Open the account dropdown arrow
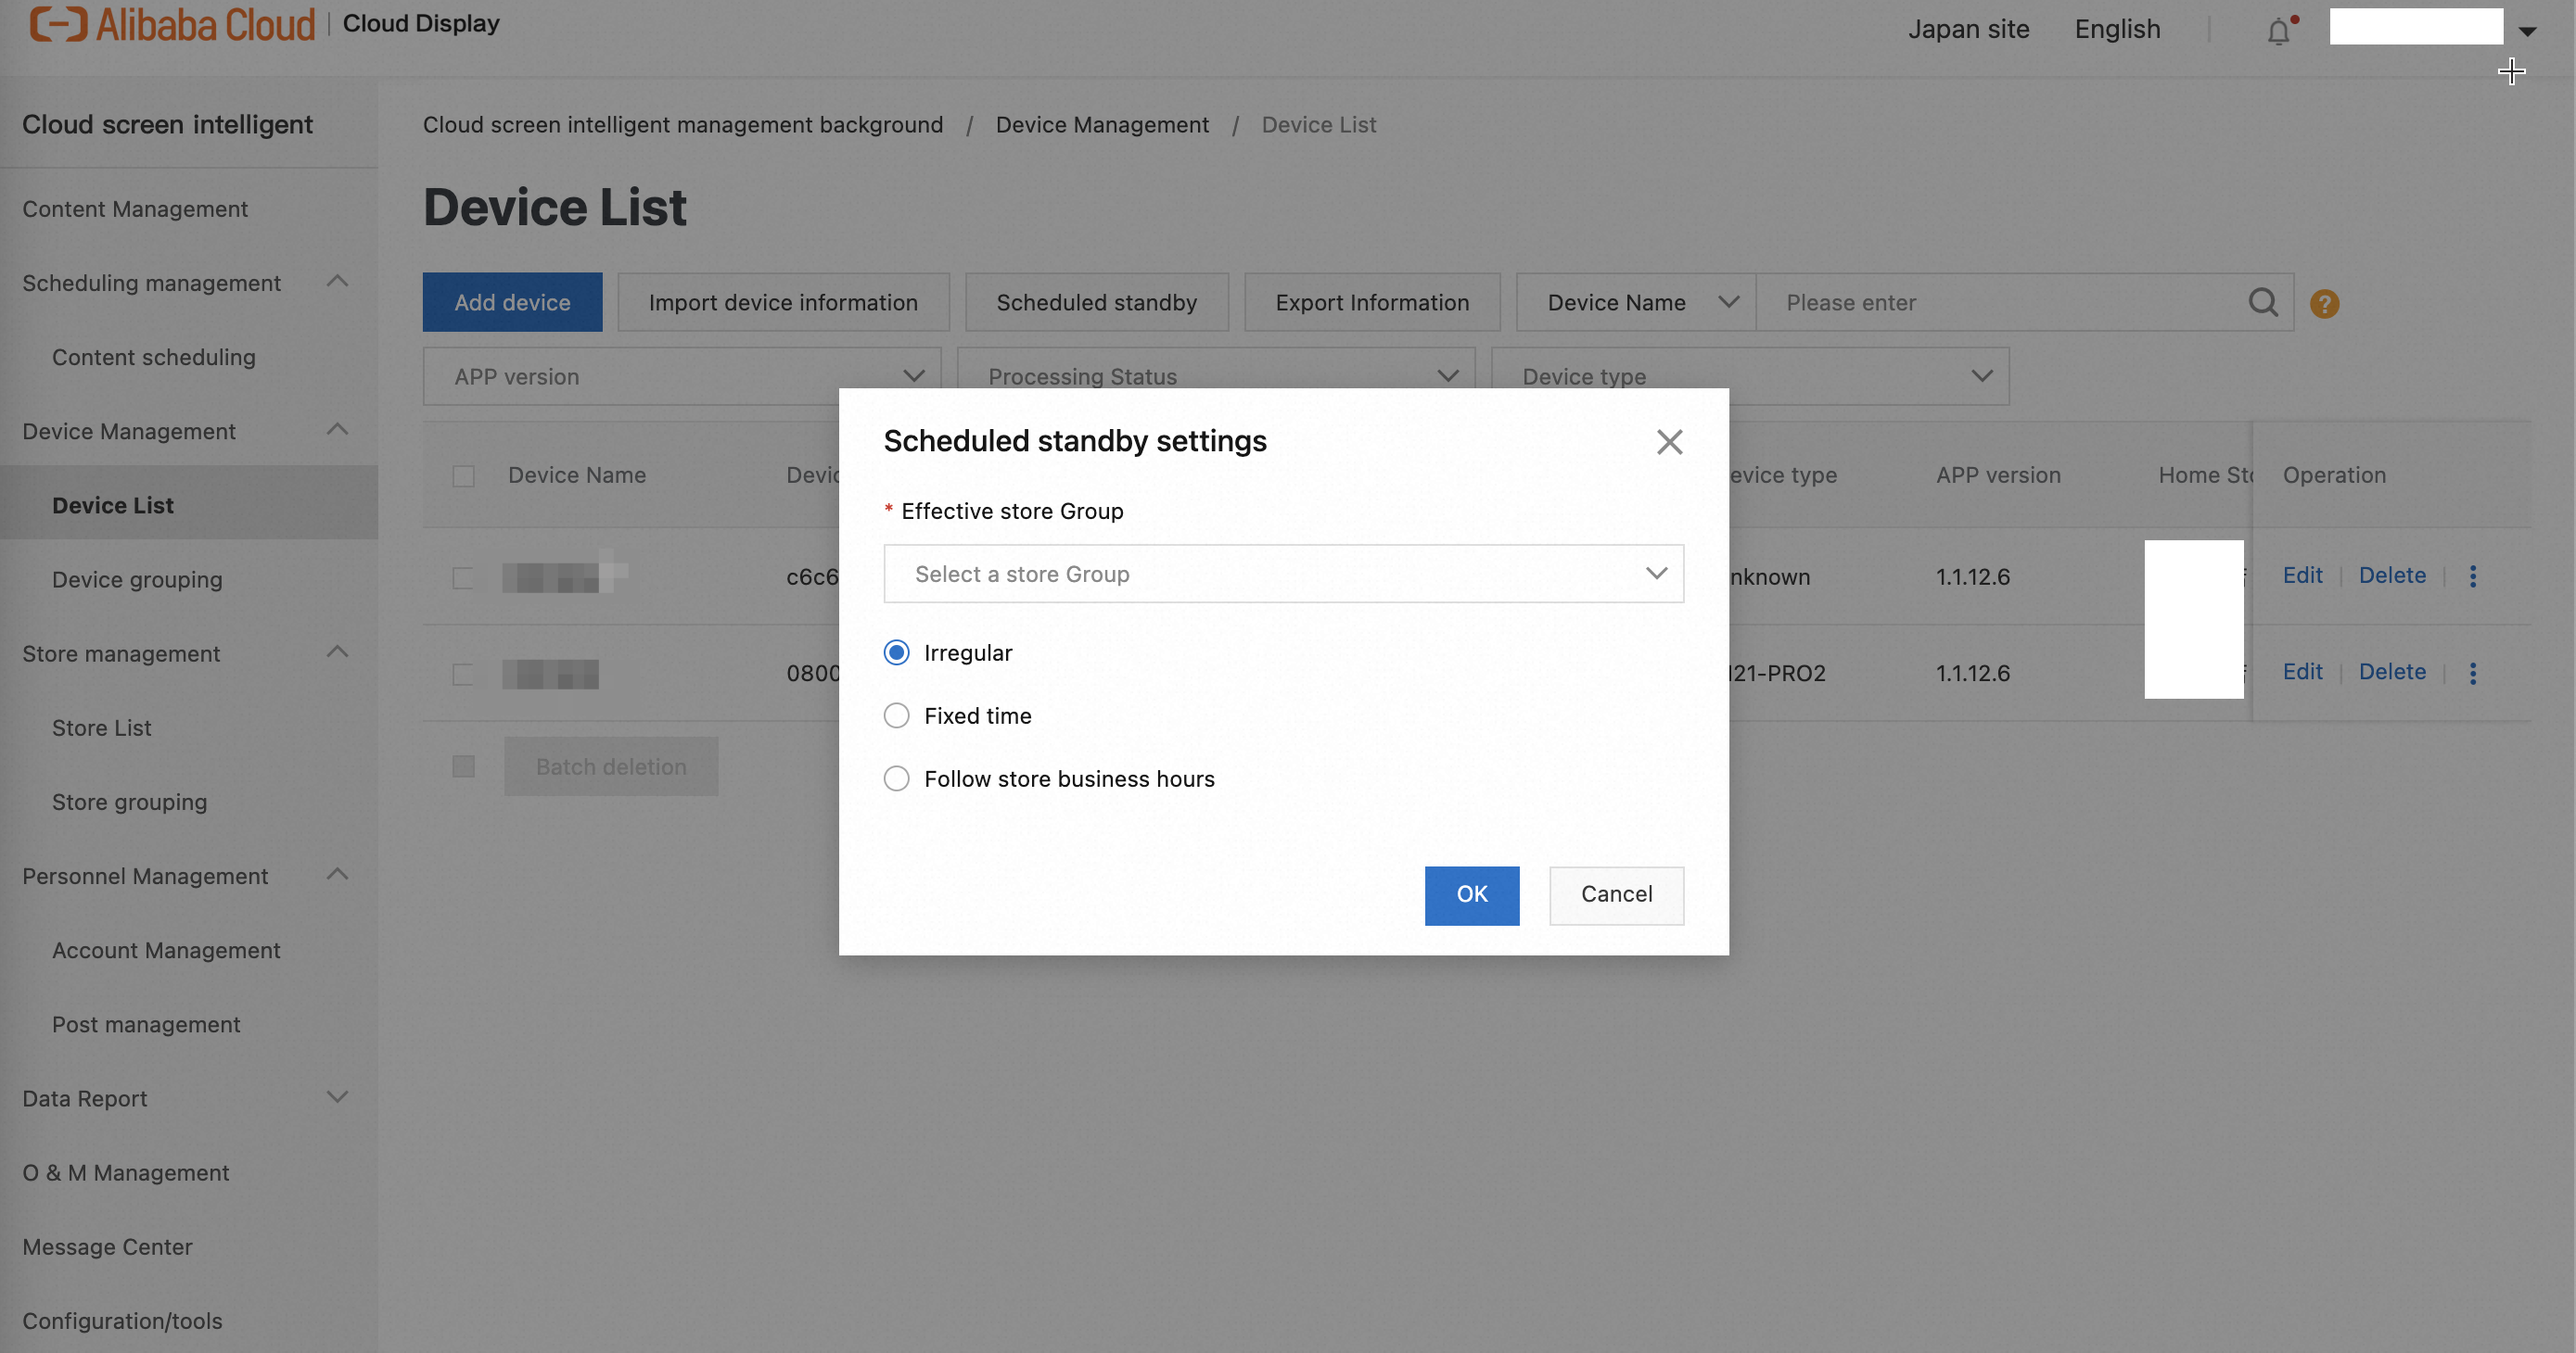The height and width of the screenshot is (1353, 2576). point(2527,31)
